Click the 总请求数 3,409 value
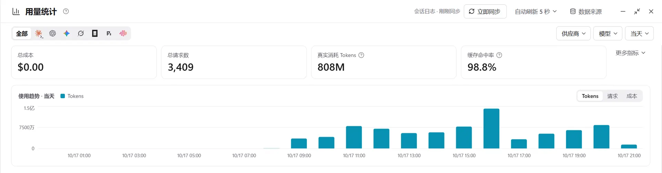The image size is (662, 173). click(x=180, y=67)
